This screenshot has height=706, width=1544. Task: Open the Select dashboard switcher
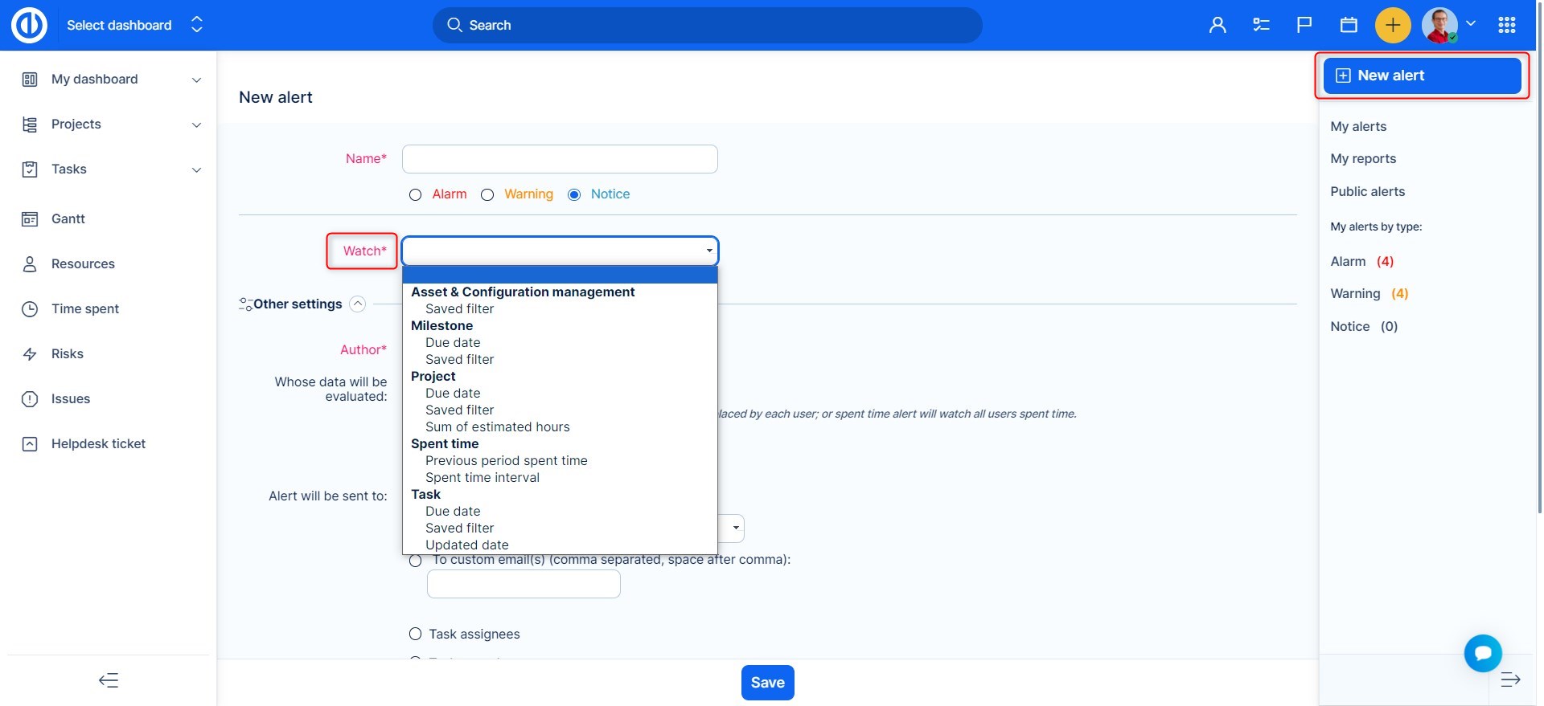click(x=196, y=25)
